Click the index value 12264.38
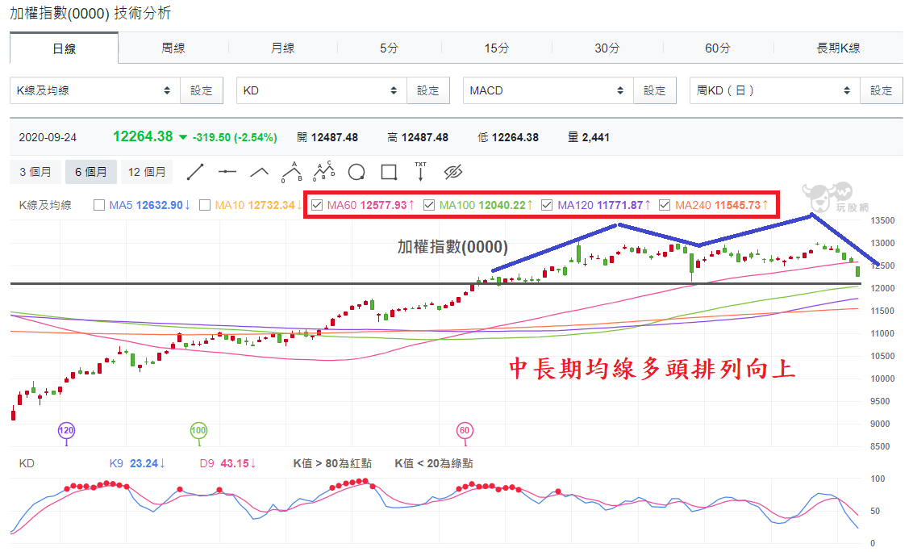 tap(143, 136)
